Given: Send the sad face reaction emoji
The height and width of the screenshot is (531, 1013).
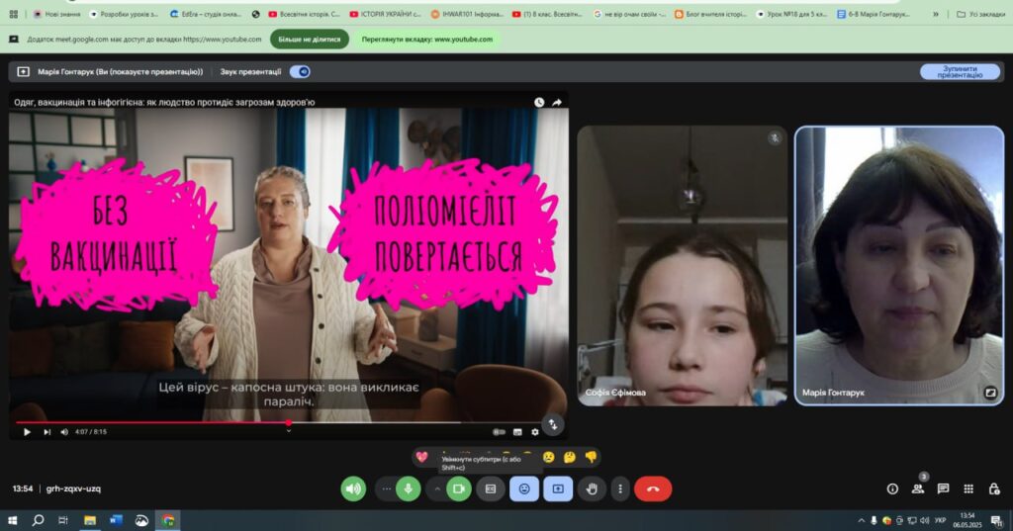Looking at the screenshot, I should (x=548, y=458).
